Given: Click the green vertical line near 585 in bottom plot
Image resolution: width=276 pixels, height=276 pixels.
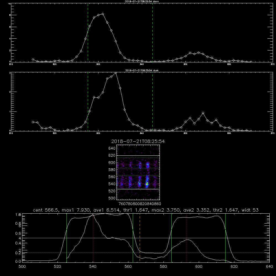Looking at the screenshot, I should click(171, 238).
